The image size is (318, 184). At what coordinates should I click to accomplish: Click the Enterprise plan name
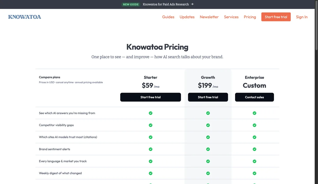click(254, 77)
